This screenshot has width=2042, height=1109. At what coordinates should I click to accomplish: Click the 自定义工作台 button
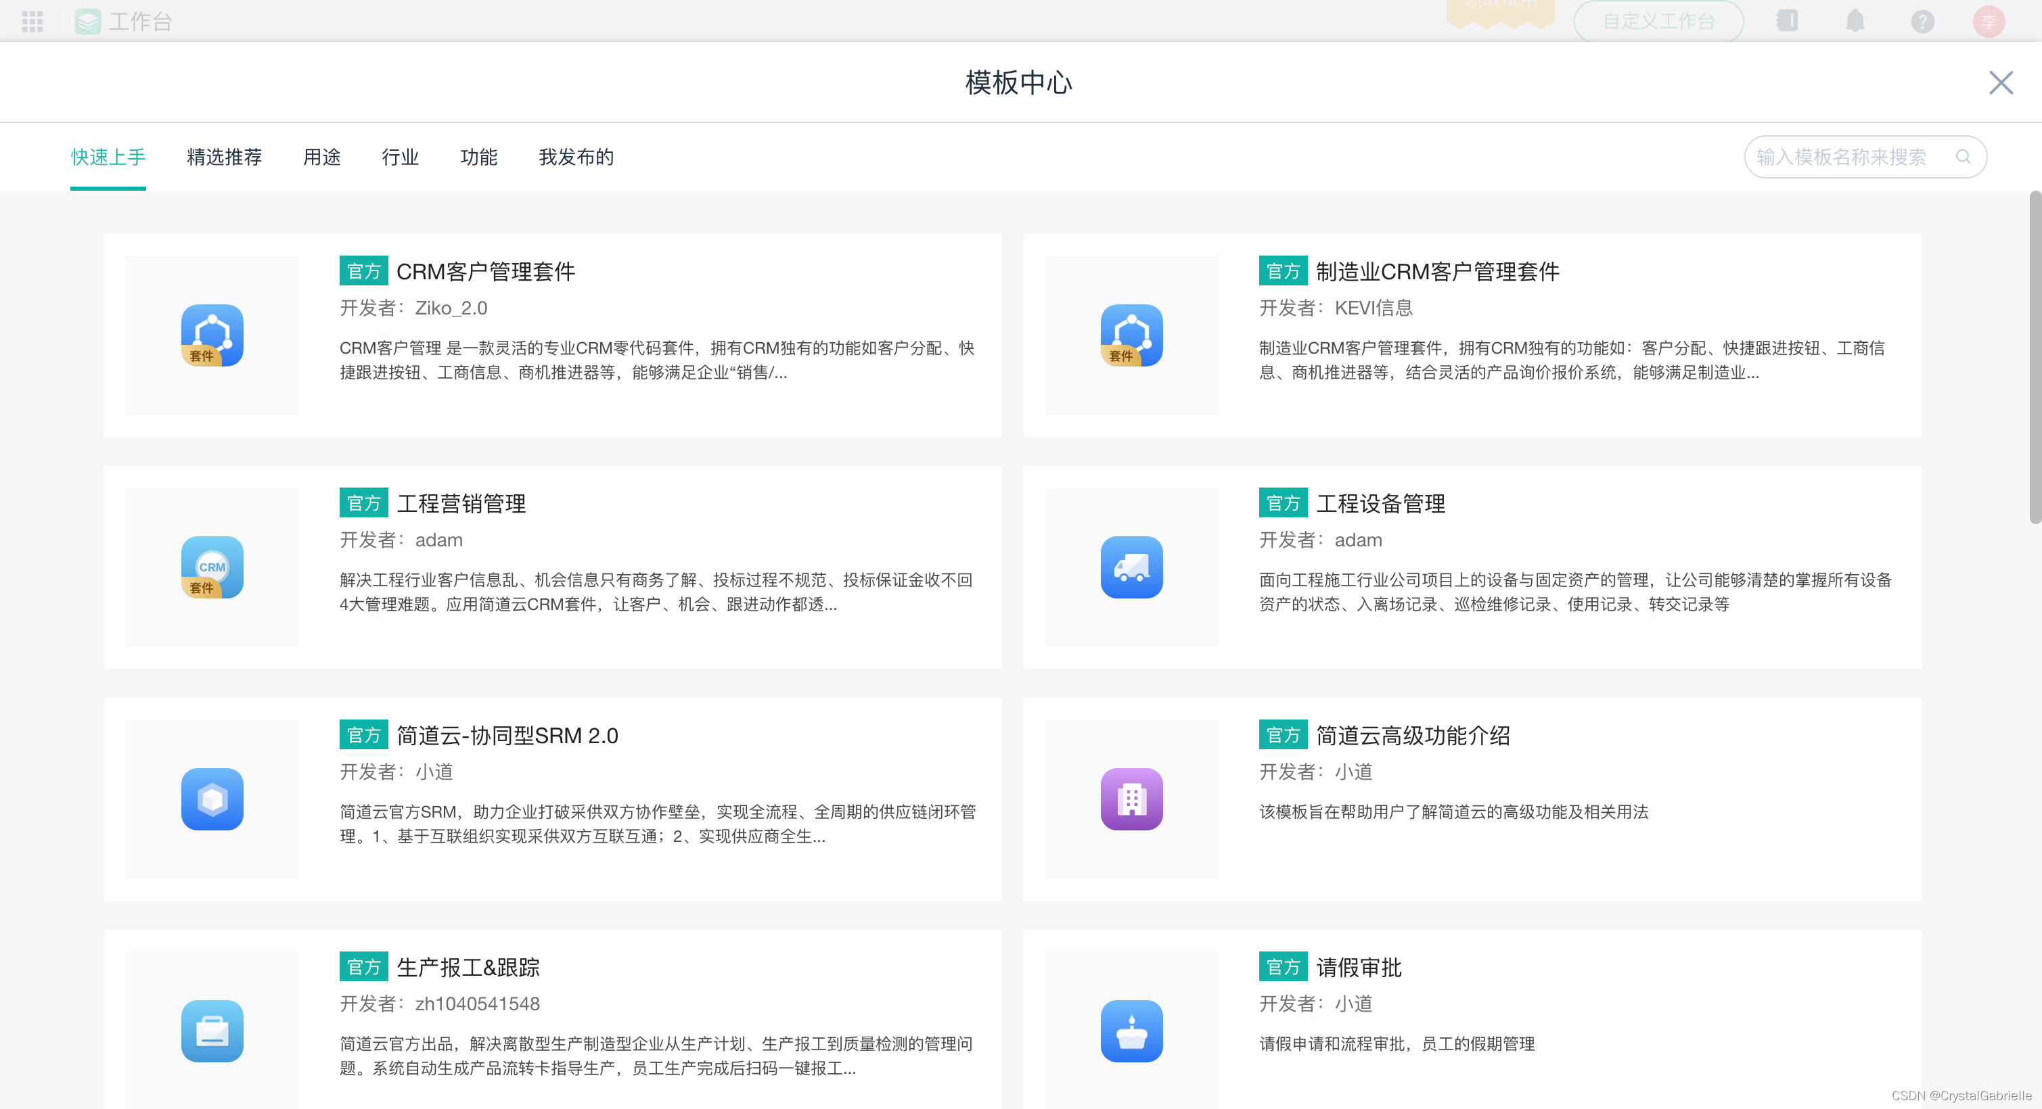point(1658,22)
